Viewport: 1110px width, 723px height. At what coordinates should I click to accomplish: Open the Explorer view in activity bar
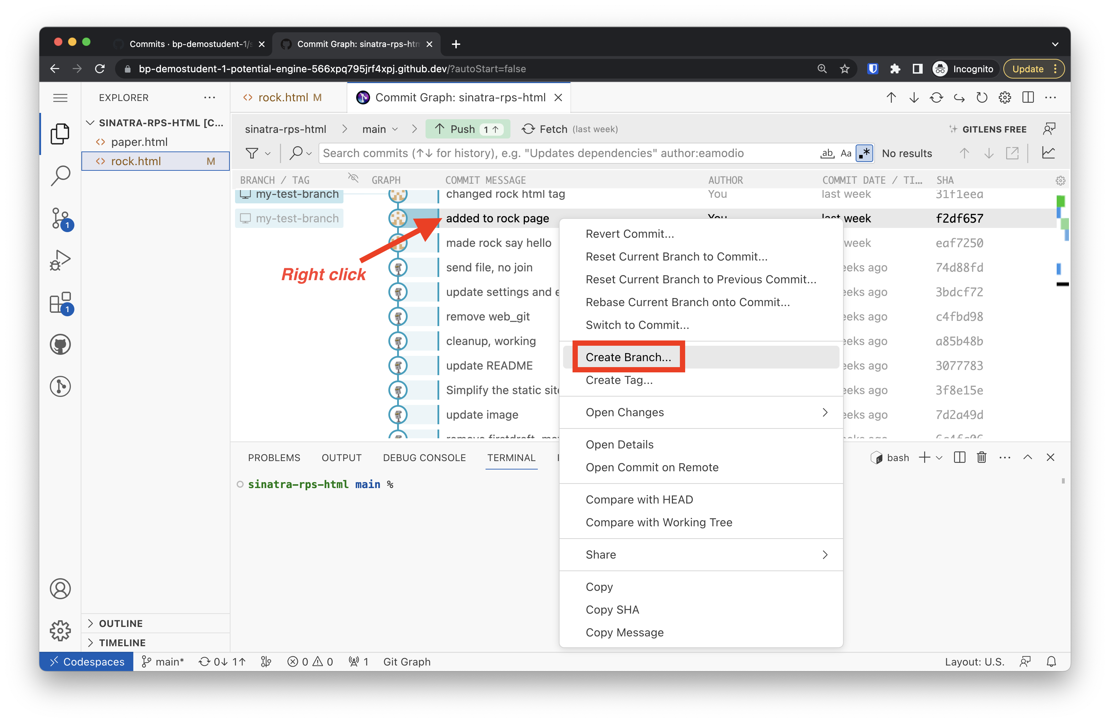coord(60,134)
